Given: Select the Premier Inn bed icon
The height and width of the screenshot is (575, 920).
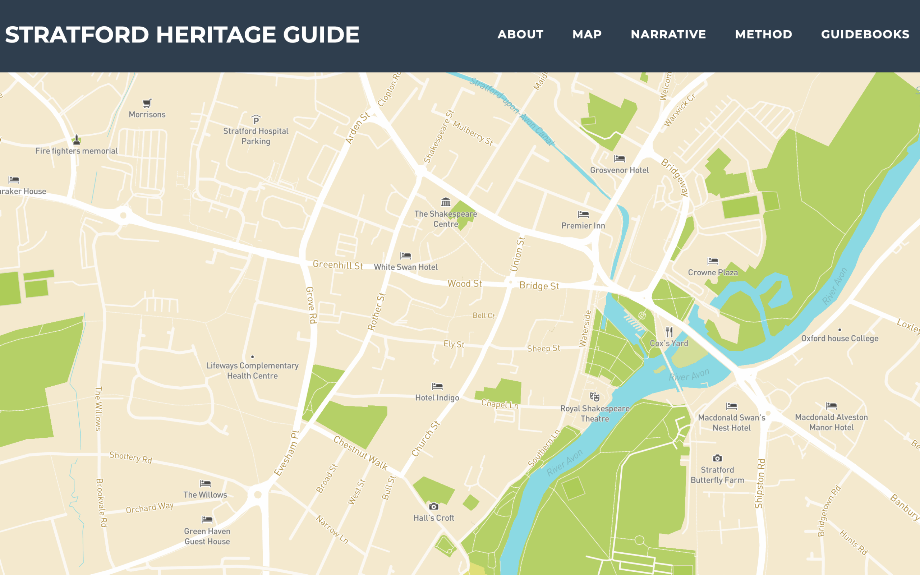Looking at the screenshot, I should coord(583,214).
